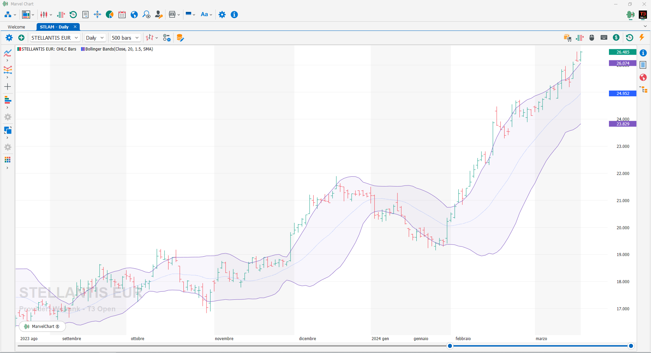
Task: Select the STLAM - Daily tab
Action: click(x=54, y=27)
